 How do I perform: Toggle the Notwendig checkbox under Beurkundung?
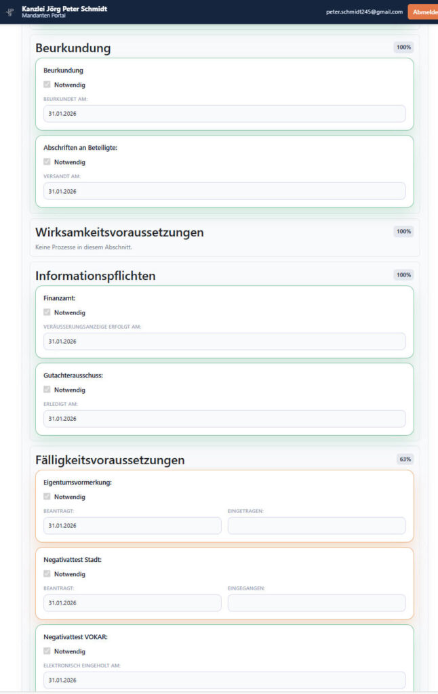tap(47, 85)
